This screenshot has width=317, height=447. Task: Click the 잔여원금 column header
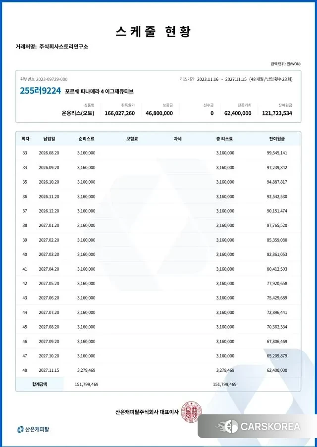[276, 139]
